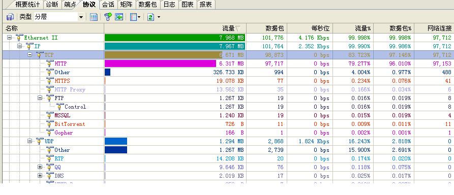This screenshot has width=454, height=195.
Task: Collapse the Ethernet II tree node
Action: coord(10,38)
